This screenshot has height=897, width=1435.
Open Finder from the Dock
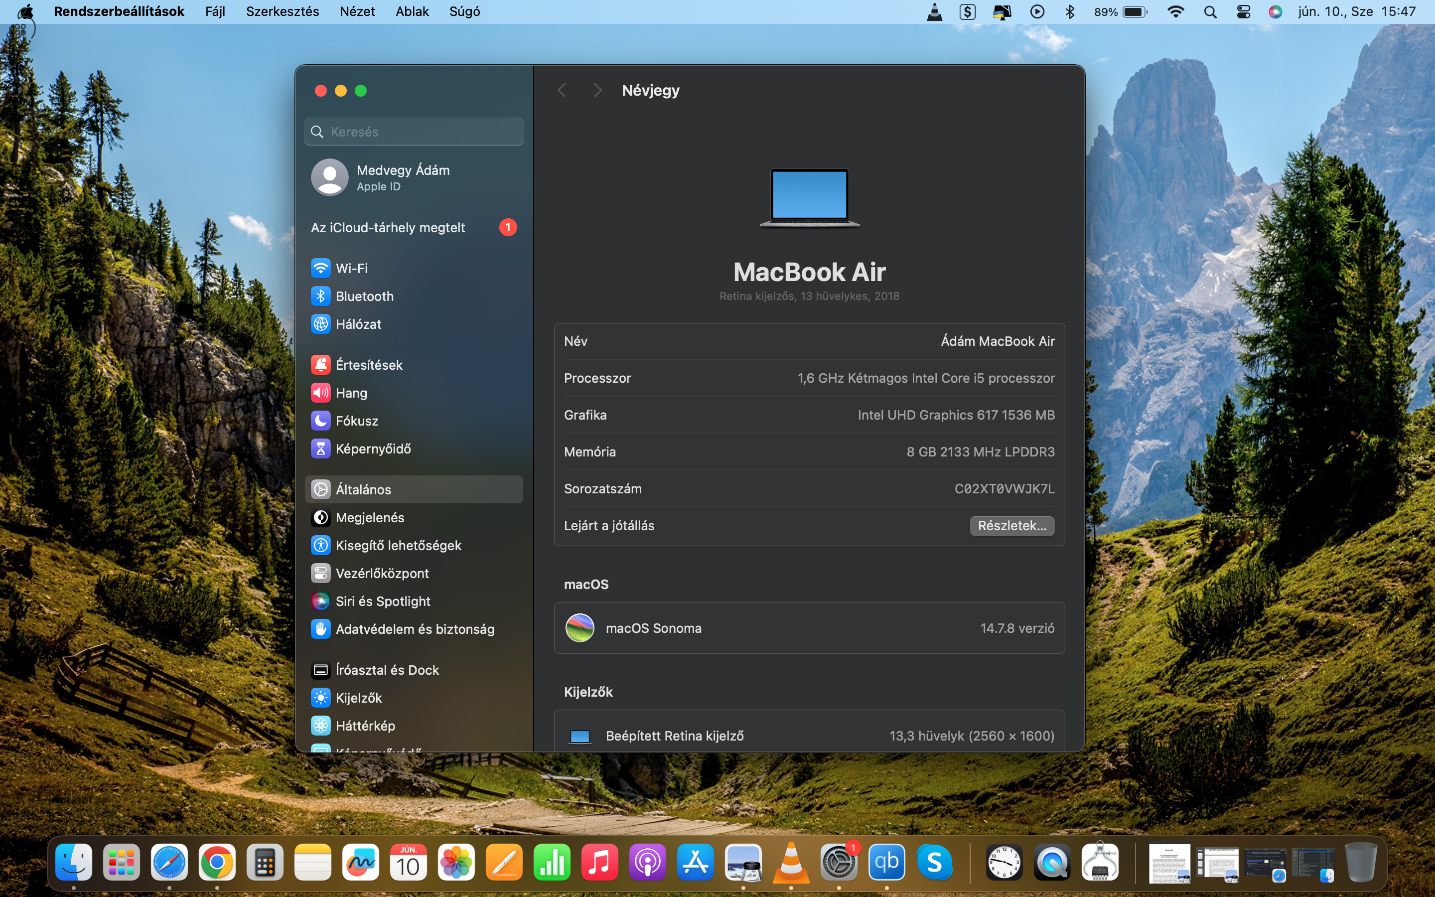tap(74, 862)
